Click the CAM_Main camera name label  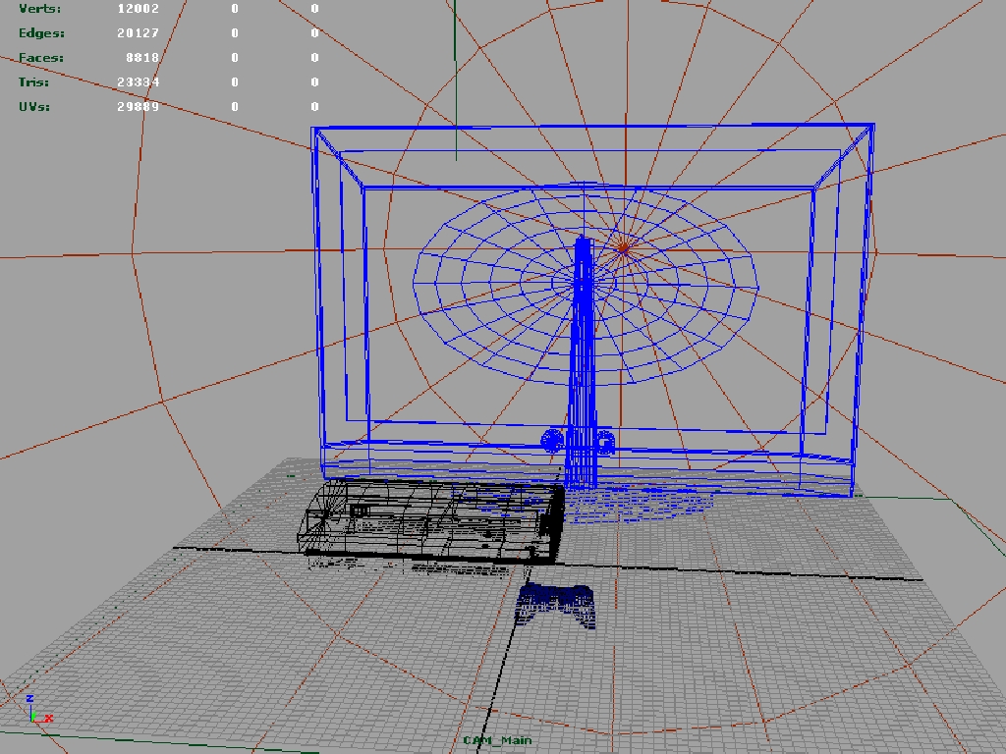tap(497, 740)
